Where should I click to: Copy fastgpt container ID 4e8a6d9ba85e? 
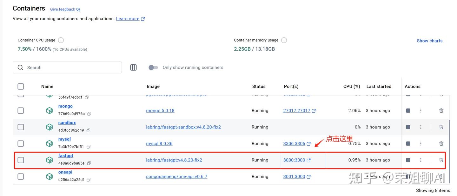(89, 163)
